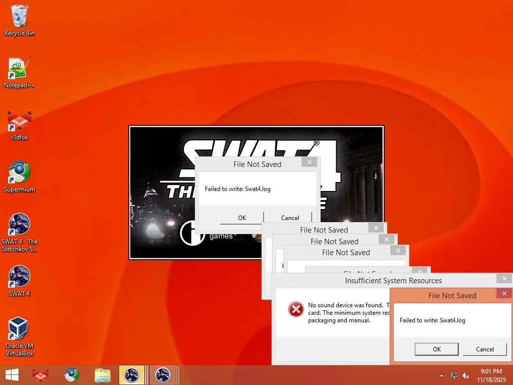Show hidden system tray icons
The width and height of the screenshot is (513, 385).
pyautogui.click(x=442, y=375)
